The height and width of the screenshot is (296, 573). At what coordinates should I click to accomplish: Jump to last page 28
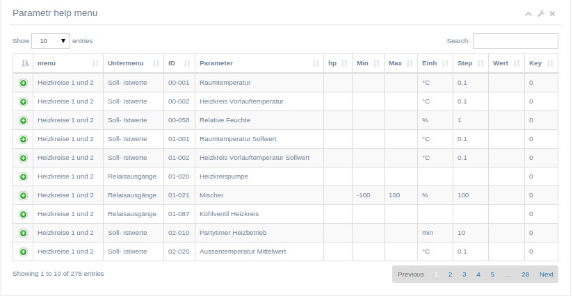point(525,274)
